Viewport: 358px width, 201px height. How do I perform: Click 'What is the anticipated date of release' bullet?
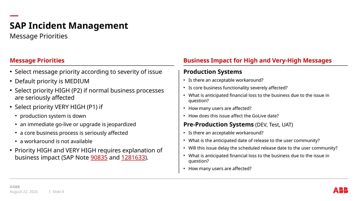click(254, 141)
